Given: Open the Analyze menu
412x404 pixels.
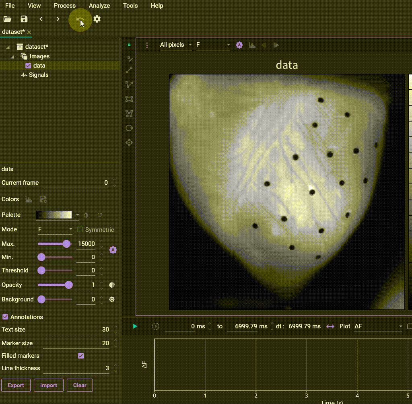Looking at the screenshot, I should click(99, 6).
